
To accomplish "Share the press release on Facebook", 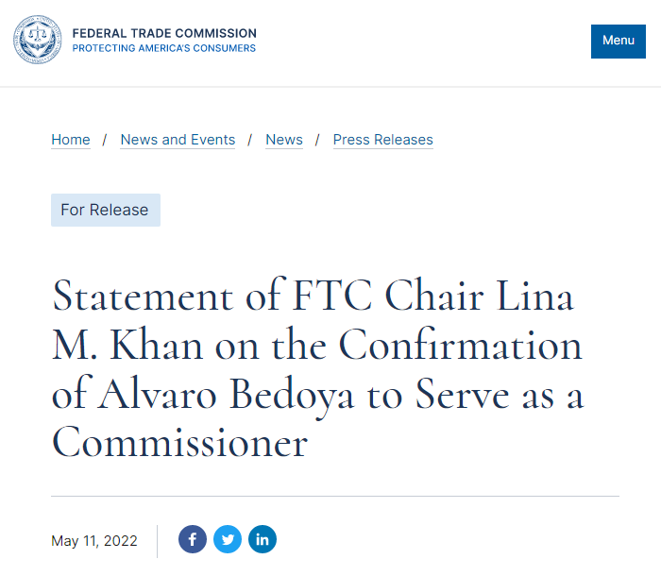I will [193, 540].
